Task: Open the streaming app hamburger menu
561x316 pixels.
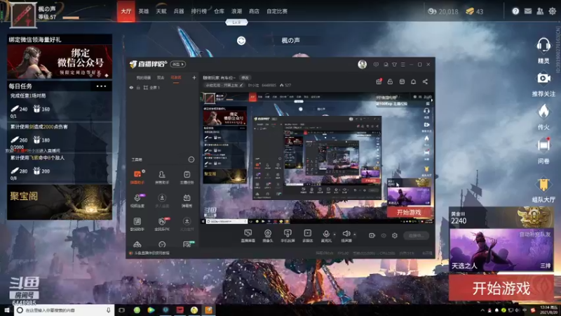Action: [x=403, y=65]
